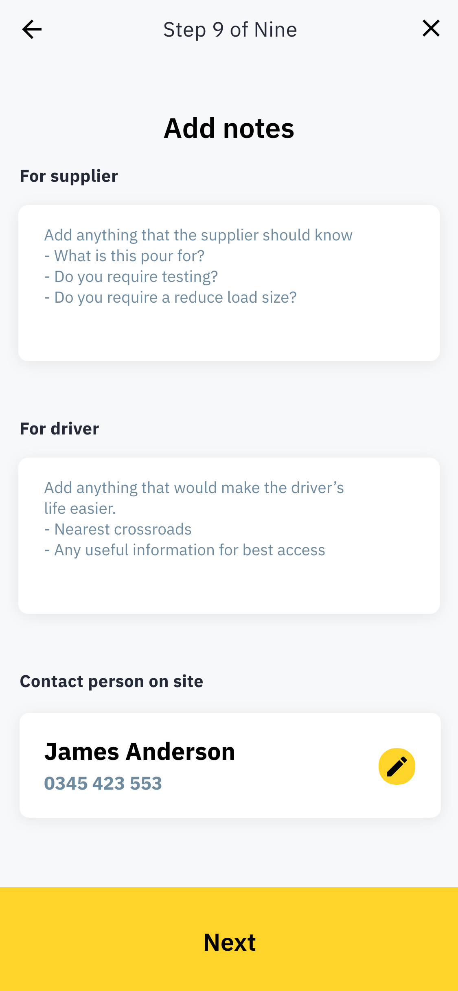Click 'Add anything that the supplier should know'
The width and height of the screenshot is (458, 991).
click(198, 235)
